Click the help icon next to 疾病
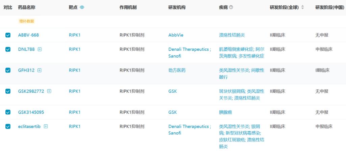Image resolution: width=346 pixels, height=151 pixels. pyautogui.click(x=231, y=7)
